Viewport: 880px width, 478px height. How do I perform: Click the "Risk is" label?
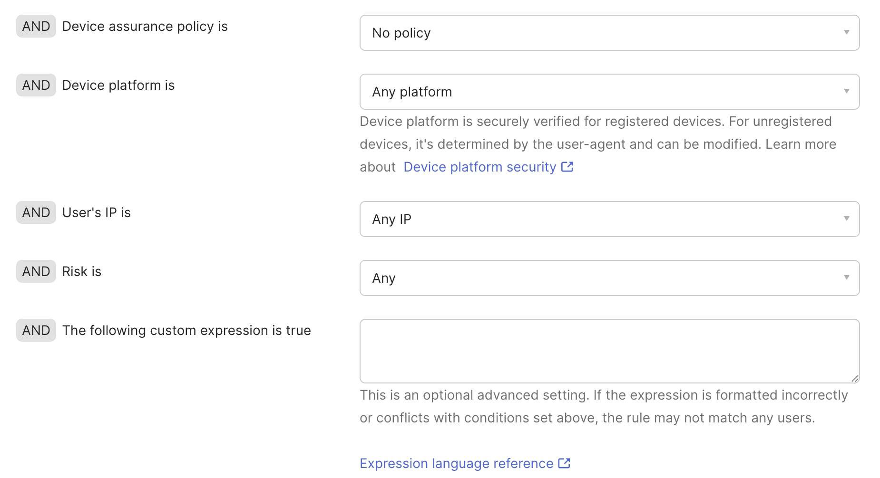81,272
